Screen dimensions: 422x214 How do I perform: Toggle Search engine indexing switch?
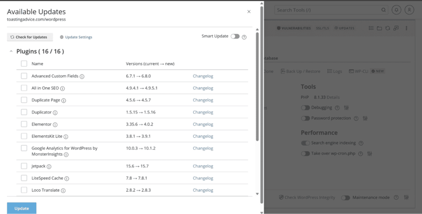[x=305, y=143]
